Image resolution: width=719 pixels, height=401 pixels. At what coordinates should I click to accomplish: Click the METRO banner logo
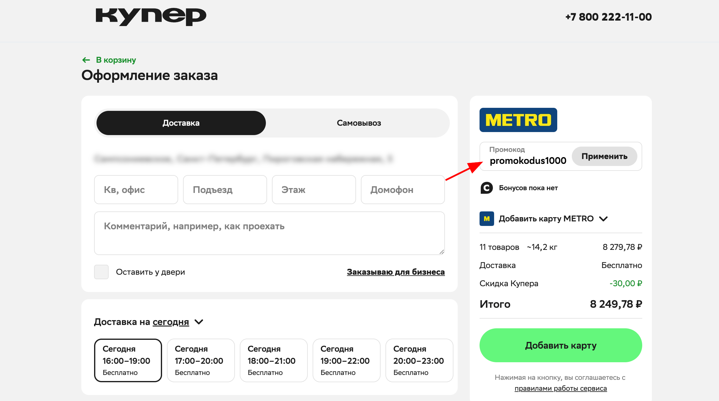click(x=518, y=120)
